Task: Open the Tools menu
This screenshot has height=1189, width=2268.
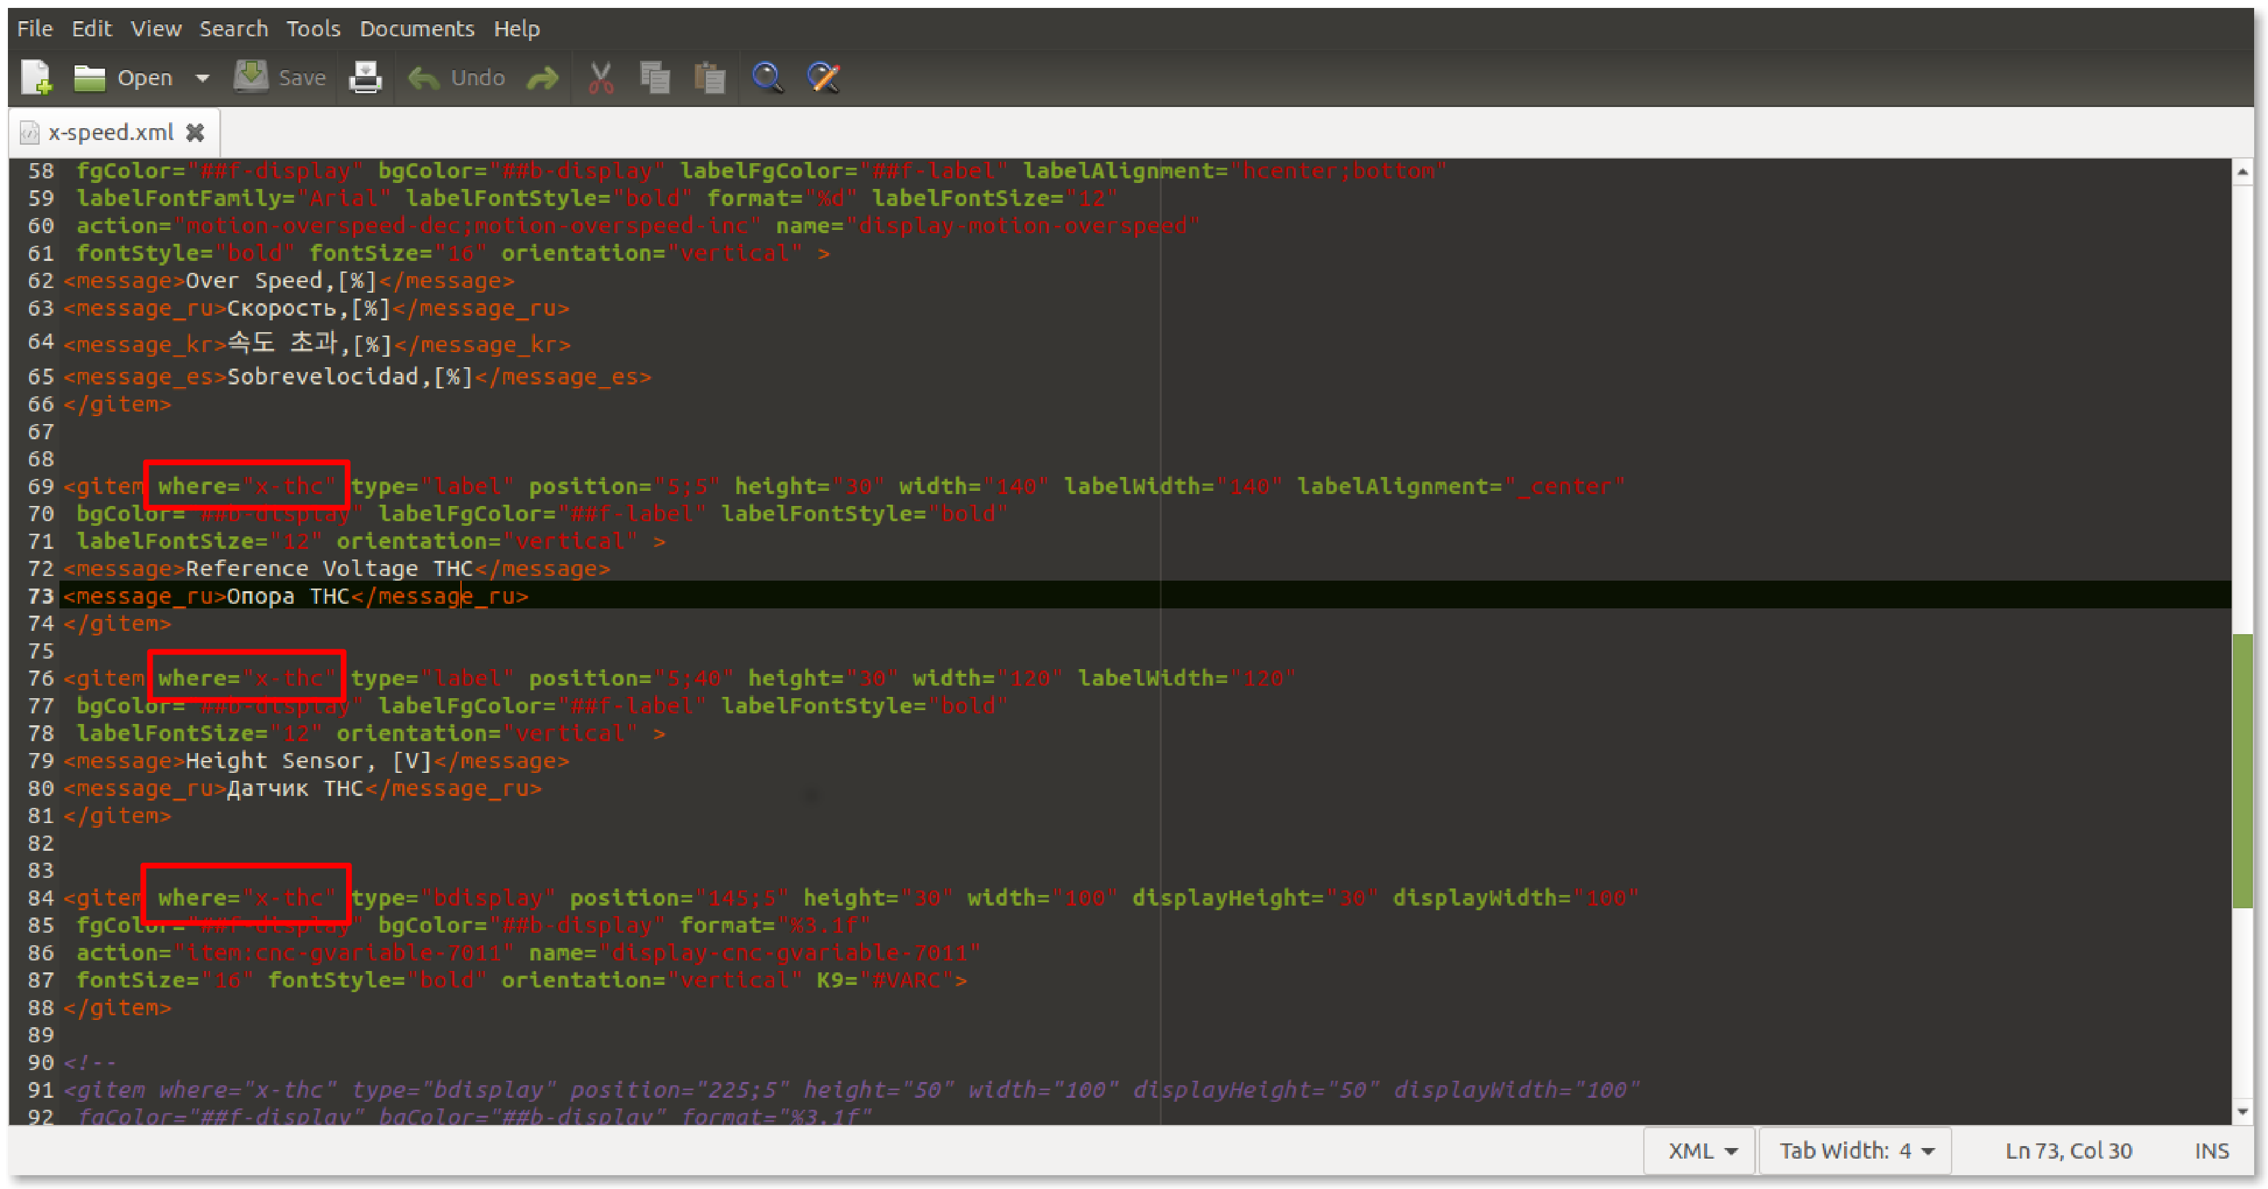Action: (x=312, y=28)
